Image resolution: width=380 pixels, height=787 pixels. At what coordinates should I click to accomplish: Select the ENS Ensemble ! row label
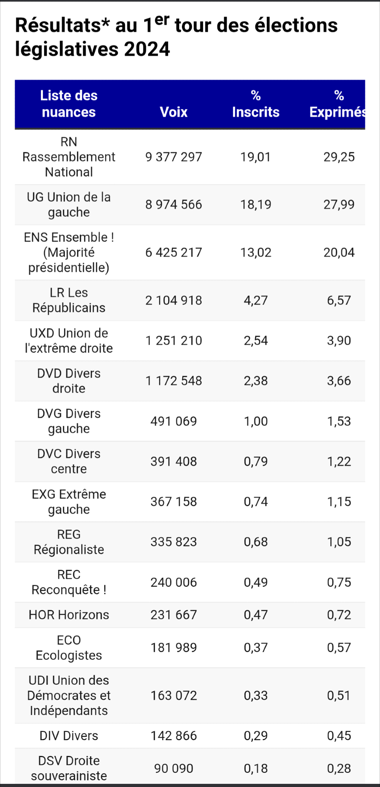pos(69,252)
